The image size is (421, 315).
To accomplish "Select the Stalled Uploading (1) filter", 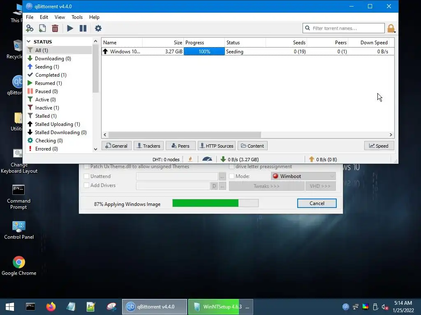I will point(59,124).
